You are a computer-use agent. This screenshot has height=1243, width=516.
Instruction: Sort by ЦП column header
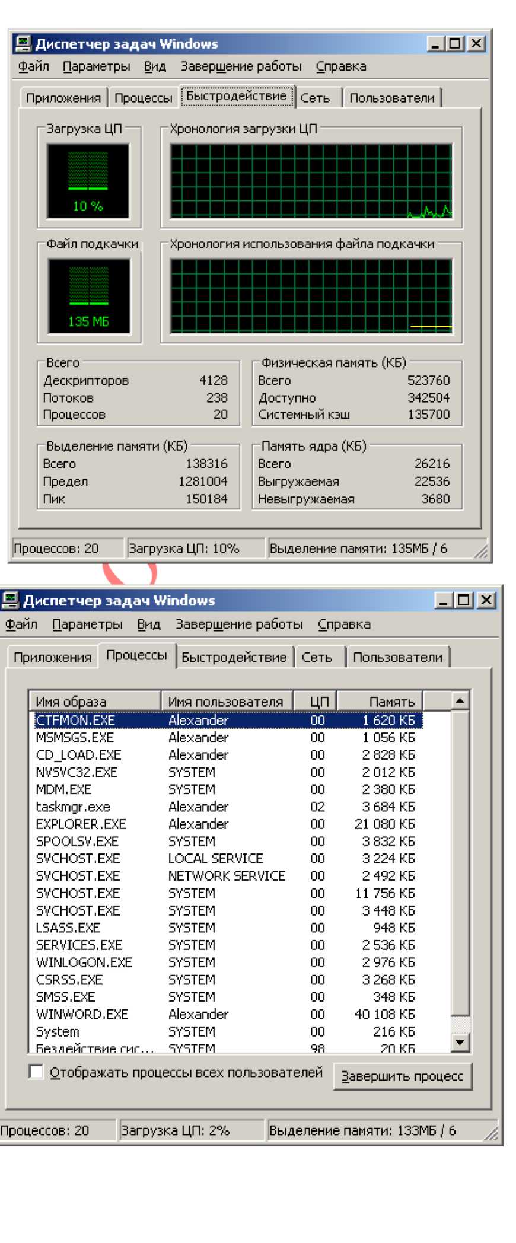pos(316,701)
